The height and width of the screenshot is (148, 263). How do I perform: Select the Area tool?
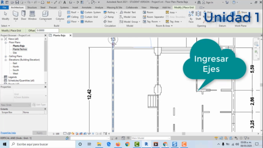(171, 12)
